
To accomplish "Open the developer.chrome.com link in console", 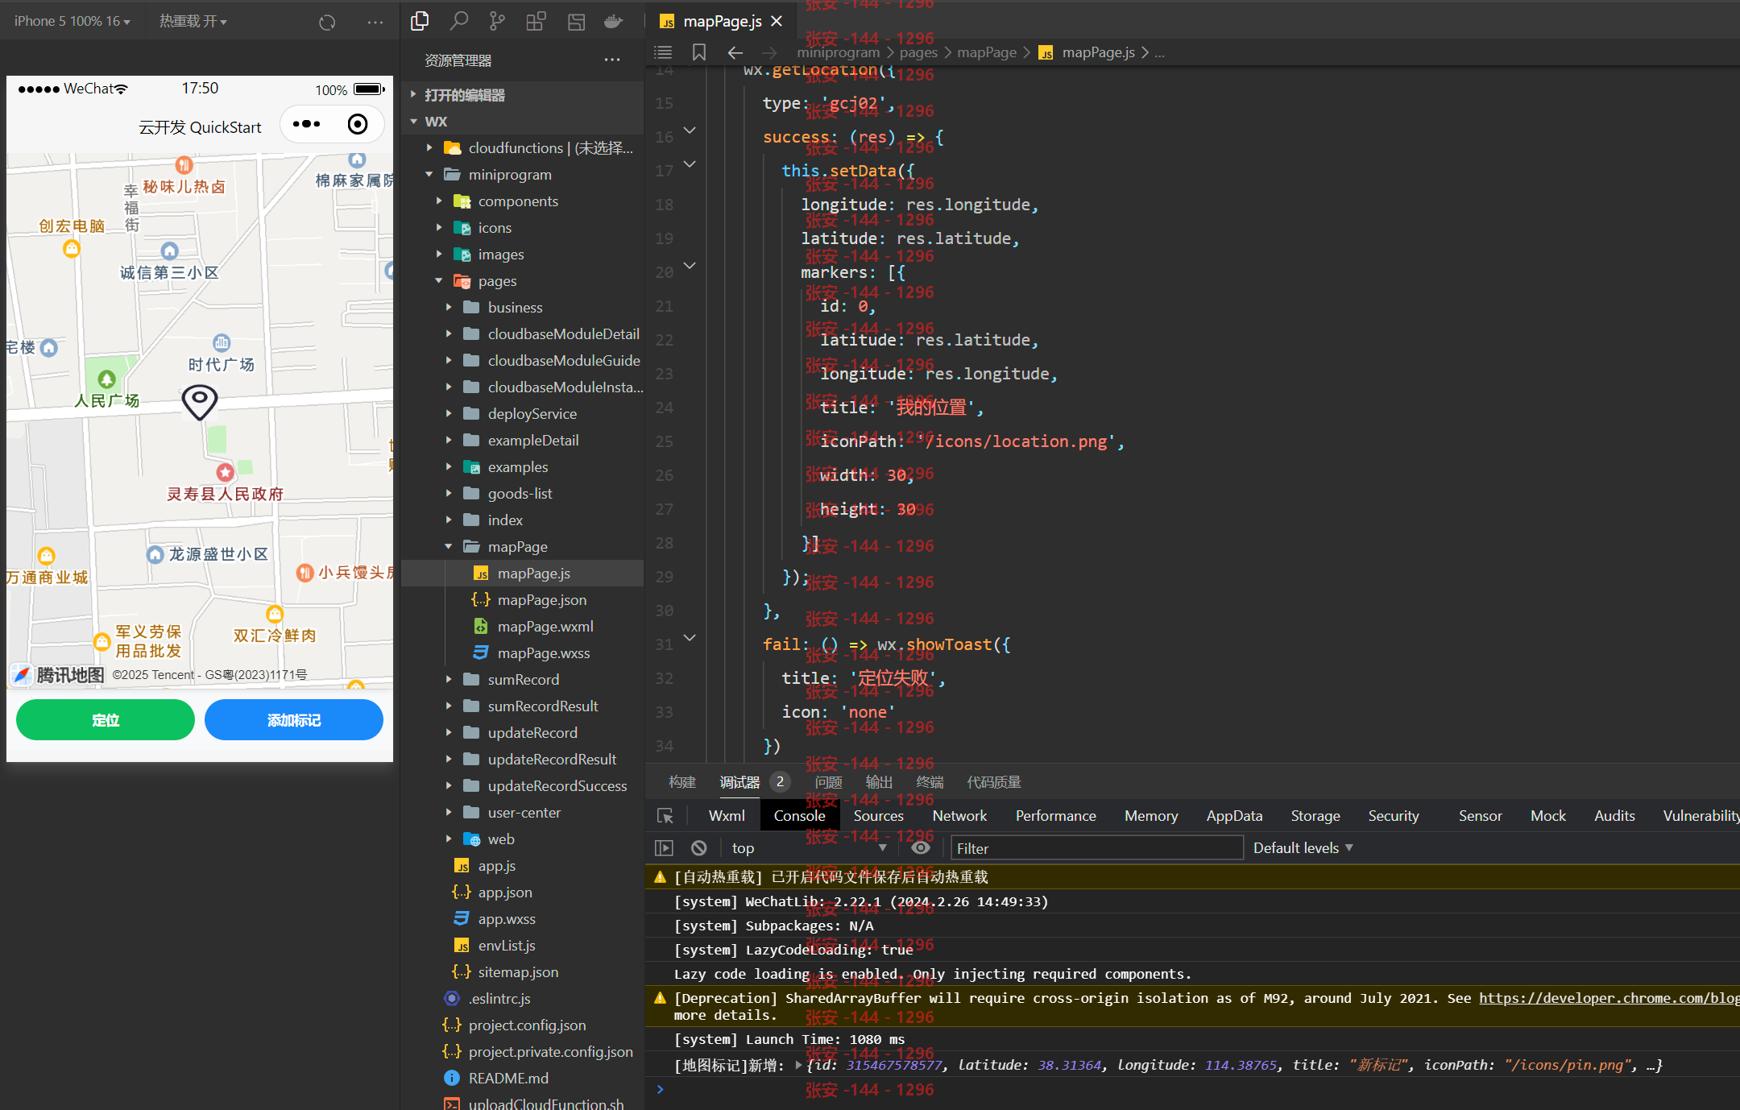I will 1609,998.
